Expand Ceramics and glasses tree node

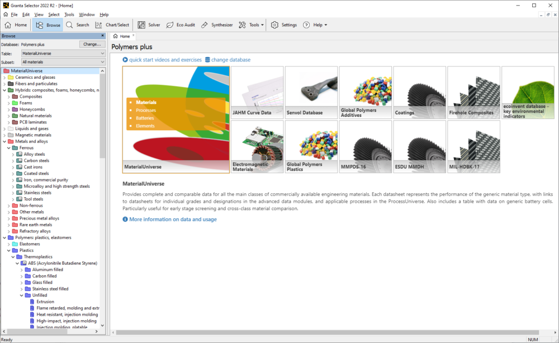pos(4,77)
